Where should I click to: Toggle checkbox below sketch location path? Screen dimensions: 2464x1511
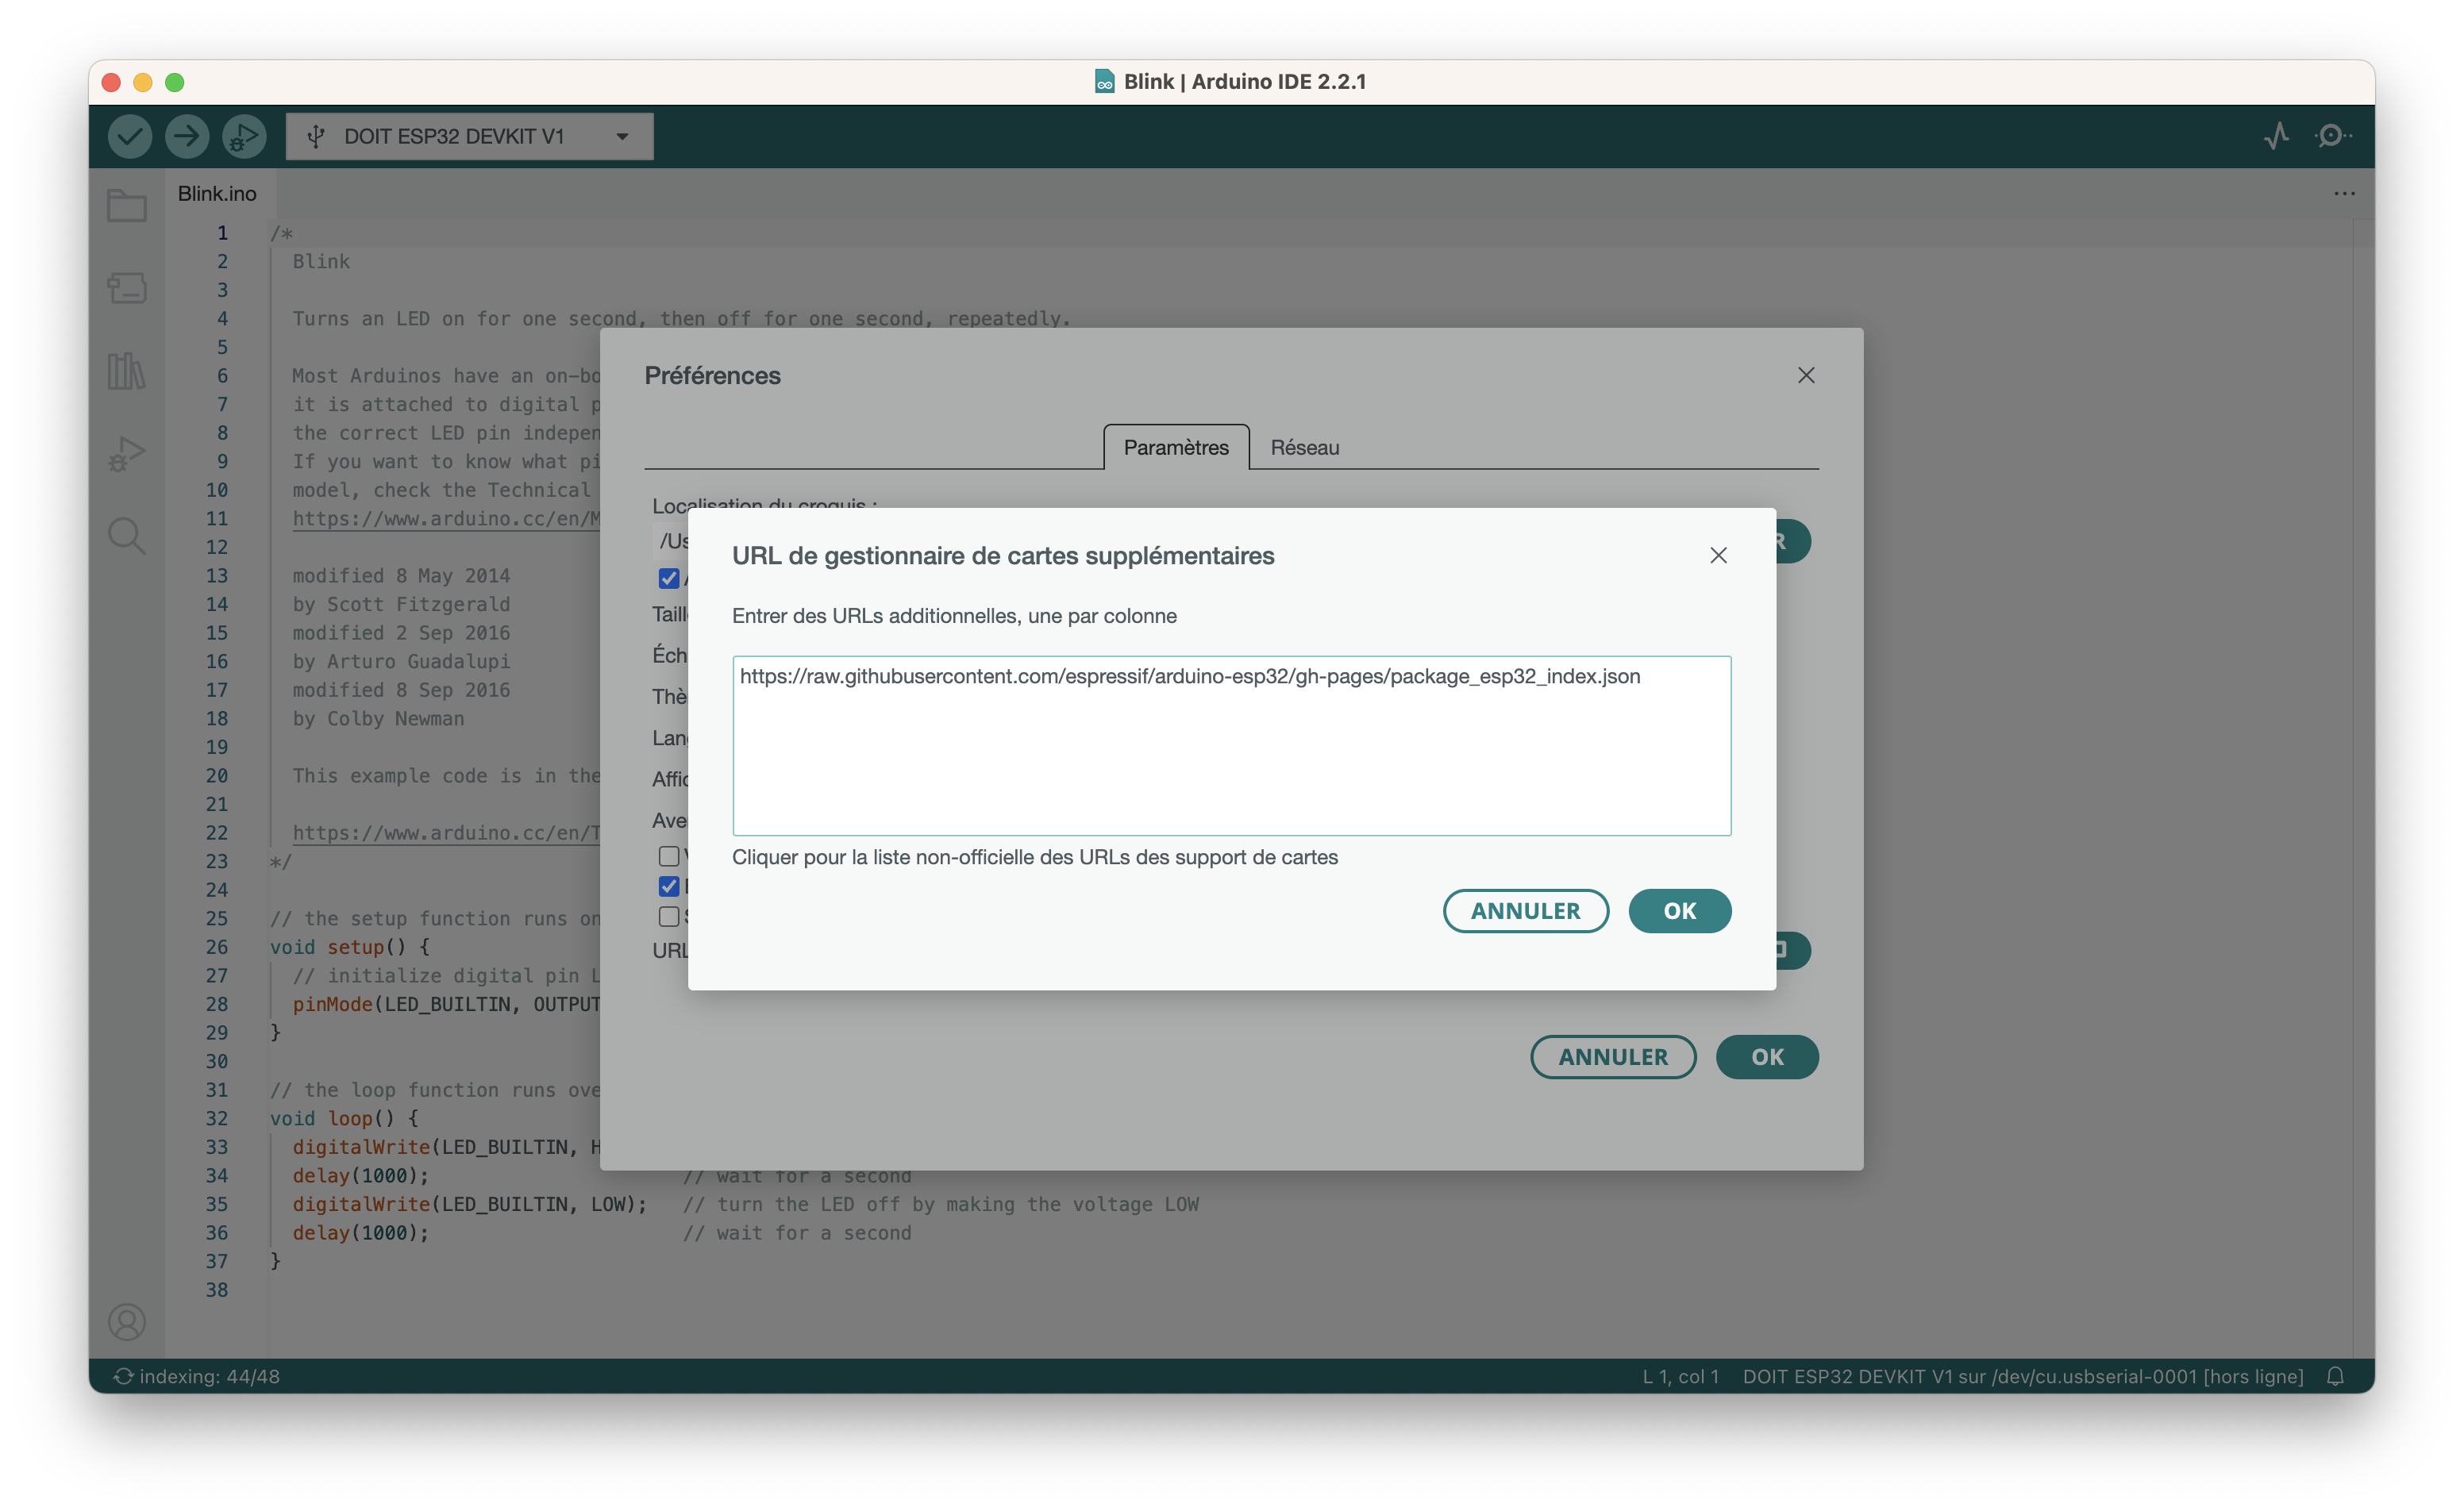[669, 579]
